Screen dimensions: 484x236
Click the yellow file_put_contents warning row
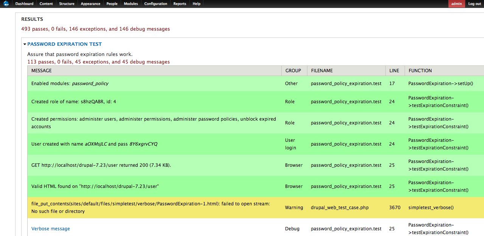point(151,208)
